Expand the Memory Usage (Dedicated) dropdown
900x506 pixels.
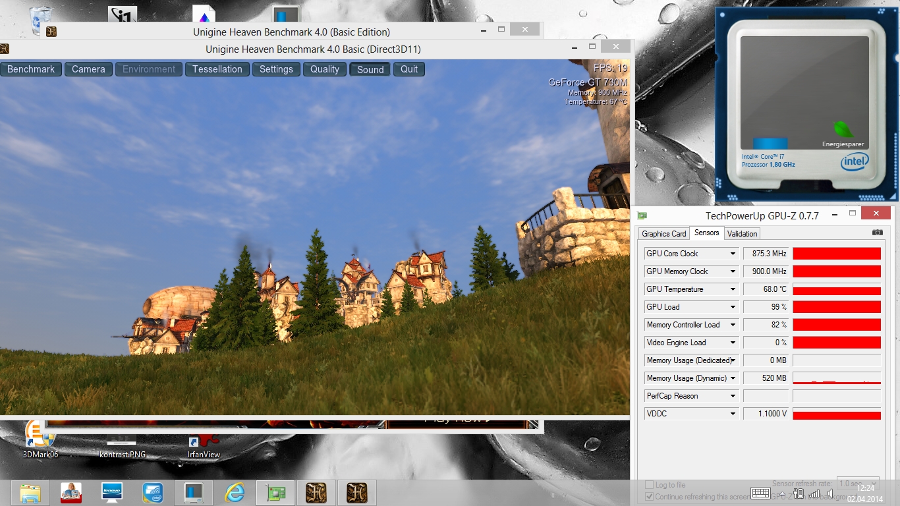click(733, 360)
